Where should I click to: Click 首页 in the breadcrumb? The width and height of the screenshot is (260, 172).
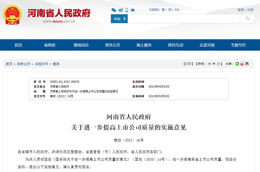tap(9, 64)
